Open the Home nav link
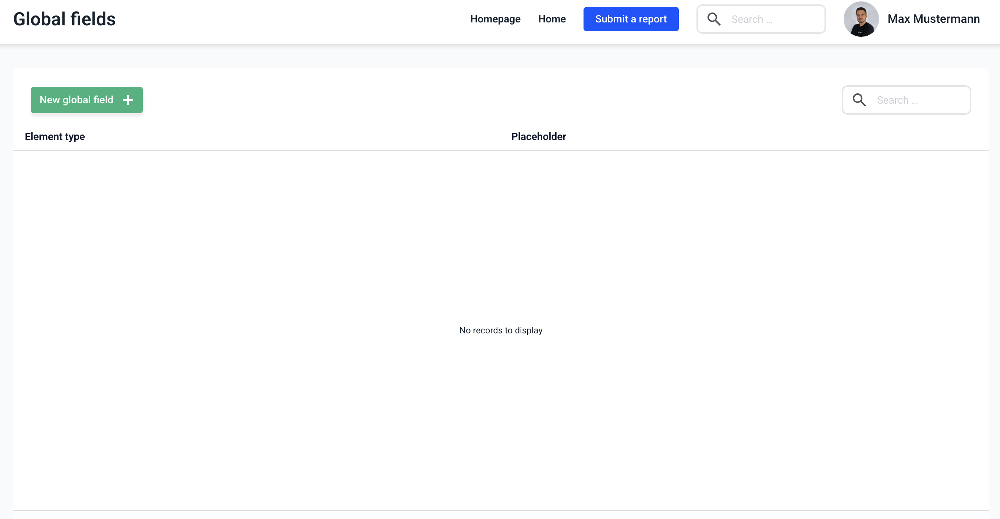The width and height of the screenshot is (1000, 519). pos(552,19)
